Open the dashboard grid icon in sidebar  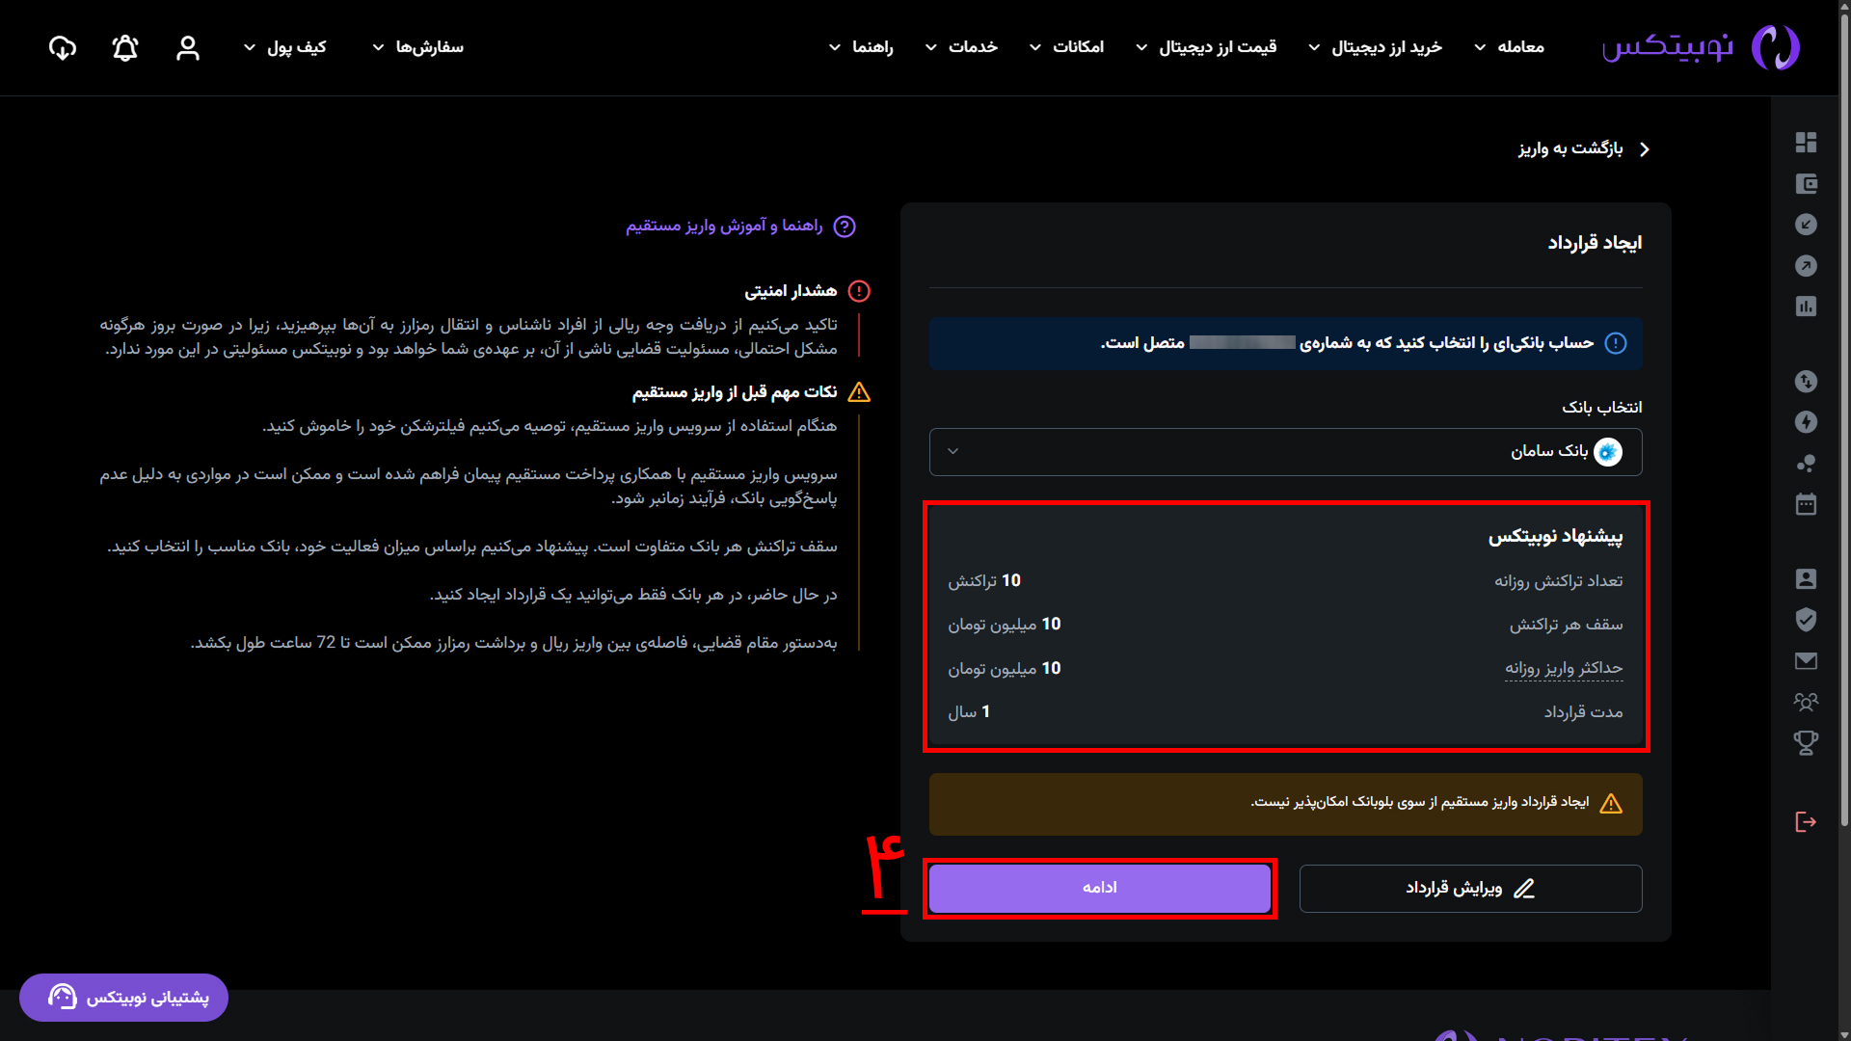[x=1806, y=143]
